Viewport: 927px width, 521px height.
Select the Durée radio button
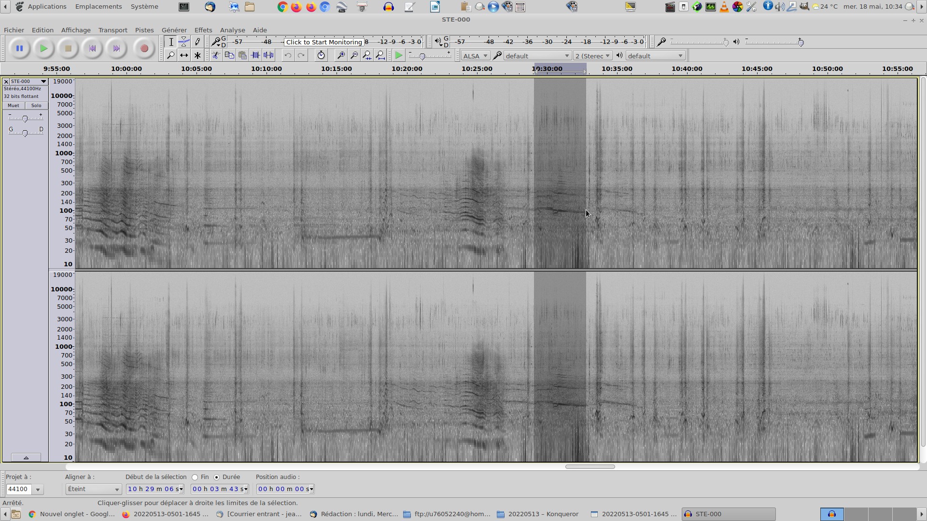click(216, 477)
